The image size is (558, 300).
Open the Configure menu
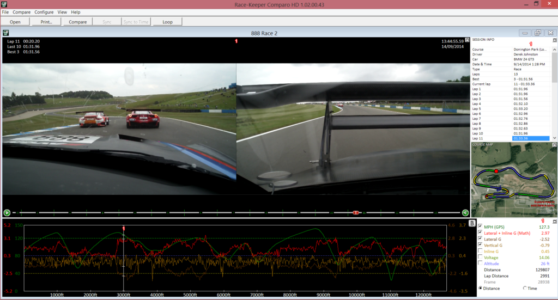tap(44, 12)
